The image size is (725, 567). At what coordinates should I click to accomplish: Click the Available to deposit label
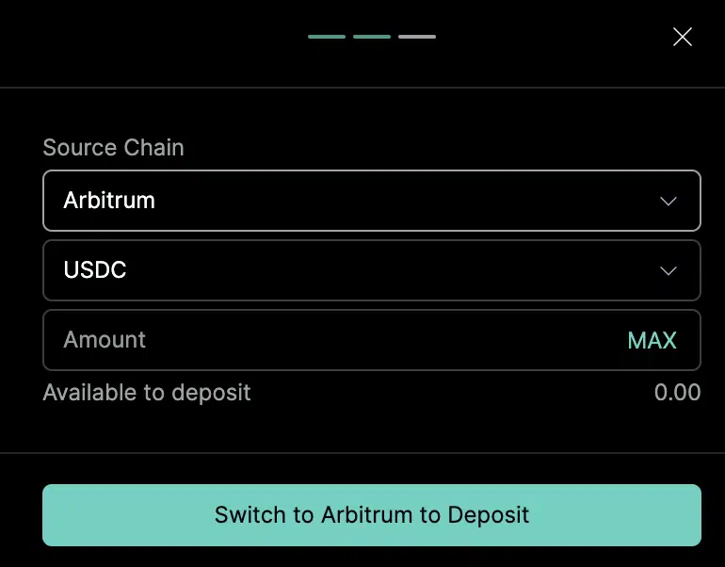[147, 392]
